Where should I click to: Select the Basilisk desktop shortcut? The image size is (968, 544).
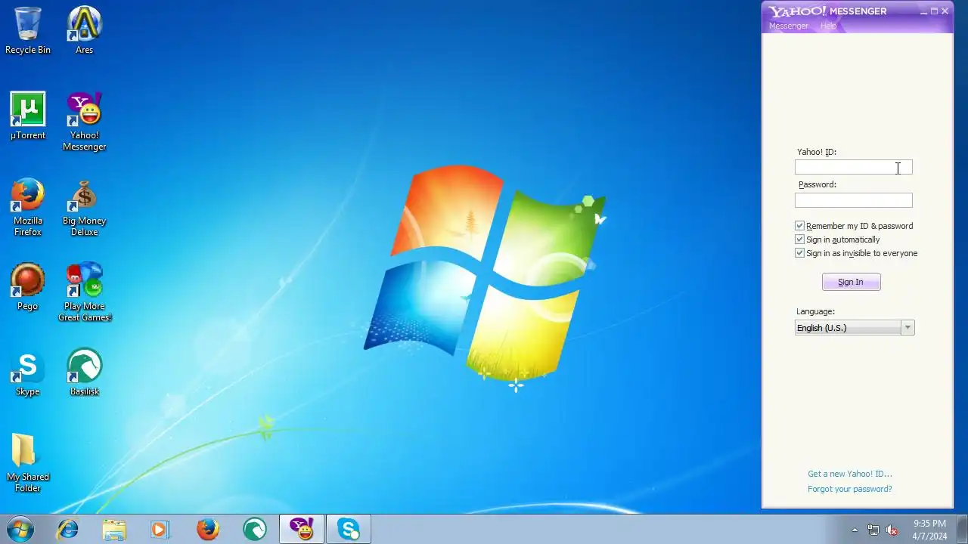(x=84, y=372)
